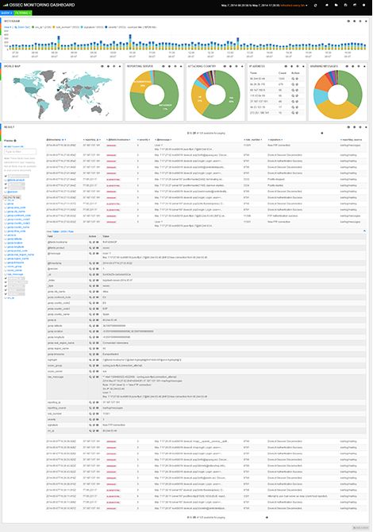Click ban action for @fields.hostname detail row
This screenshot has height=532, width=373.
tap(94, 243)
